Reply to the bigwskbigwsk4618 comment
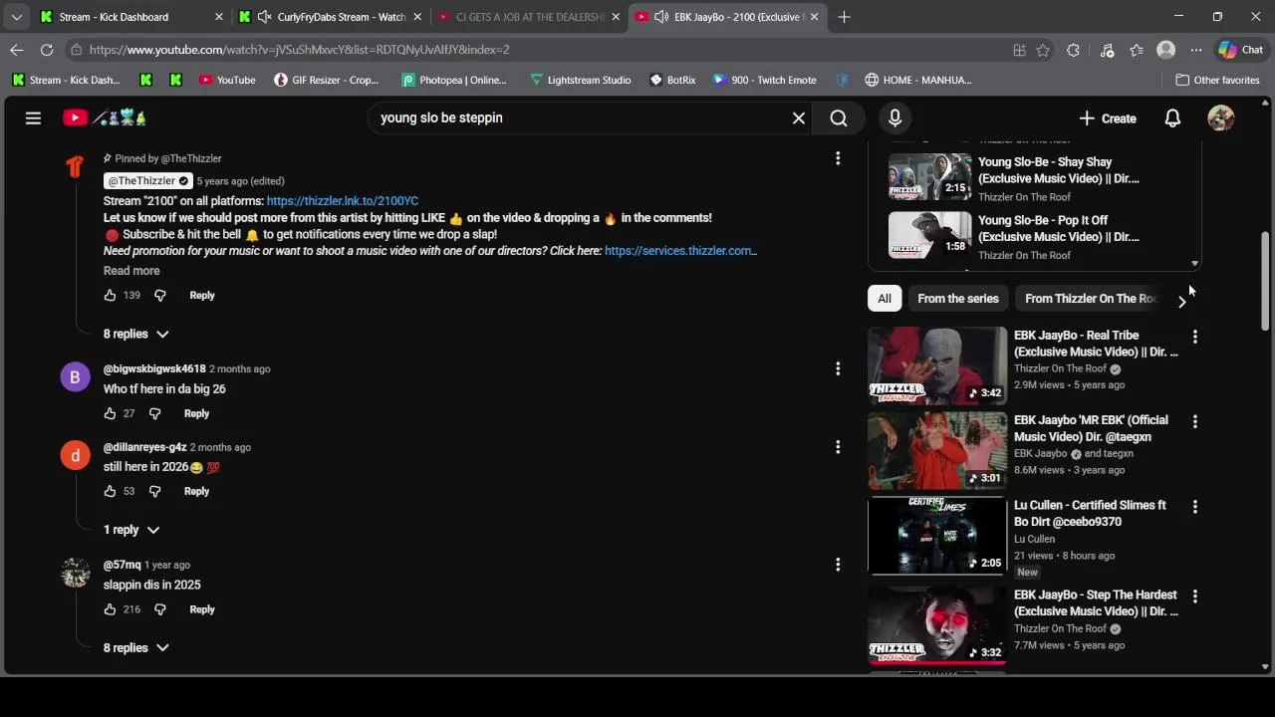1275x717 pixels. (196, 413)
